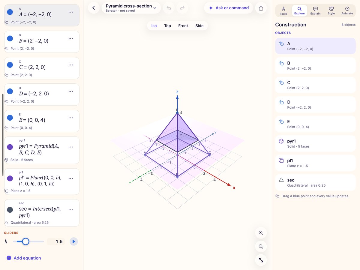
Task: Toggle visibility of pyramid pyr1
Action: click(x=10, y=147)
